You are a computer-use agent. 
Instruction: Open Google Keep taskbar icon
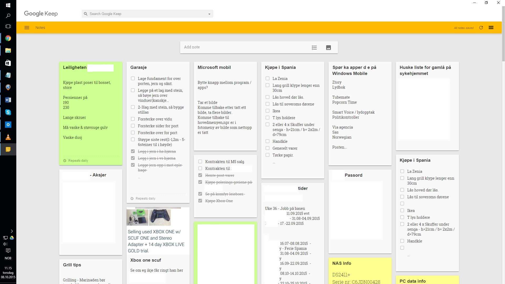[x=8, y=149]
